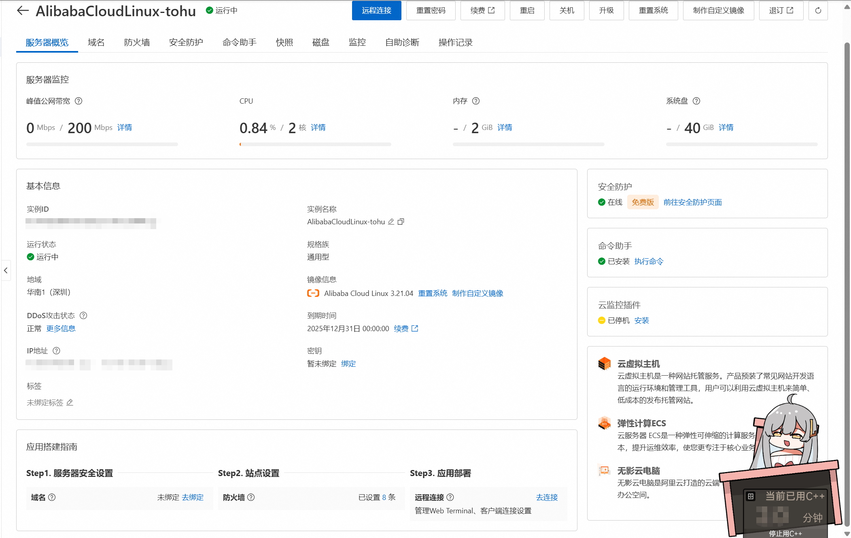This screenshot has height=538, width=851.
Task: Switch to the 安全防护 tab
Action: 186,43
